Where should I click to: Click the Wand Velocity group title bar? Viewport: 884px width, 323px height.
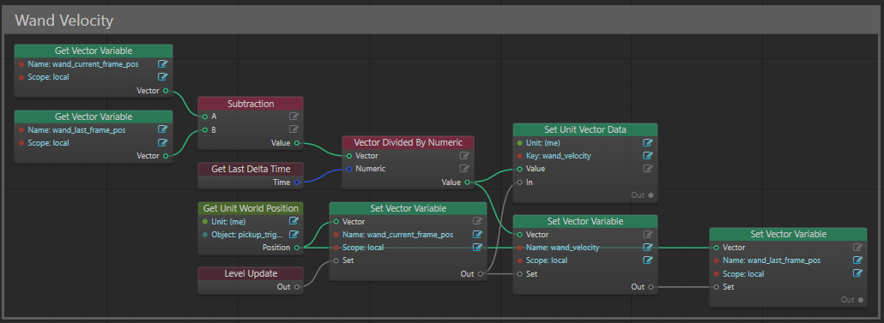441,21
